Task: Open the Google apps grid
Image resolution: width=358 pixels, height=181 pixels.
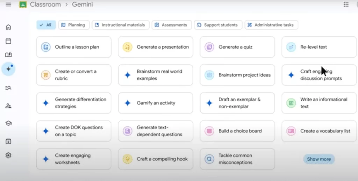Action: 346,5
